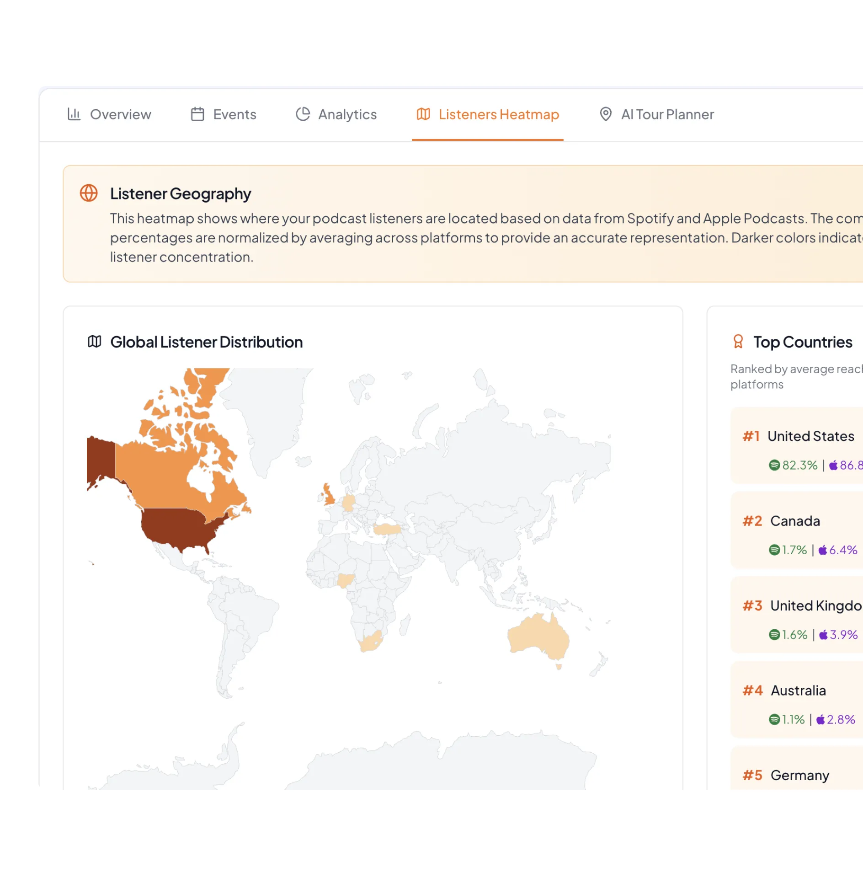This screenshot has width=863, height=878.
Task: Click the Apple Podcasts icon in Canada's stats
Action: pyautogui.click(x=823, y=550)
